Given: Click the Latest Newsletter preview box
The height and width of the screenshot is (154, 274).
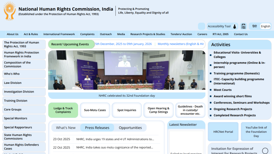Looking at the screenshot, I should (186, 142).
